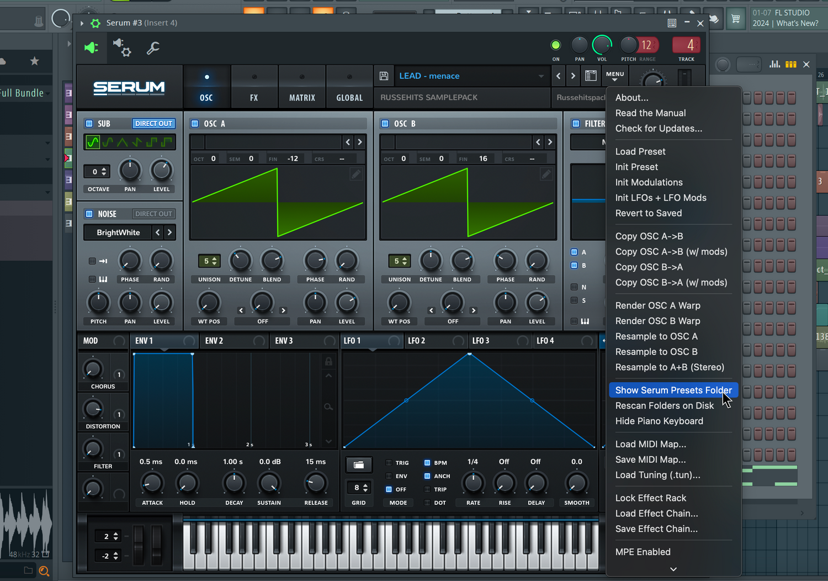This screenshot has width=828, height=581.
Task: Click the OSC A unison voices stepper
Action: pos(209,261)
